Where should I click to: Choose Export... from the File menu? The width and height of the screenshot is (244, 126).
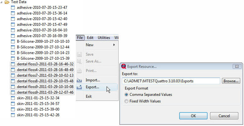coord(97,87)
